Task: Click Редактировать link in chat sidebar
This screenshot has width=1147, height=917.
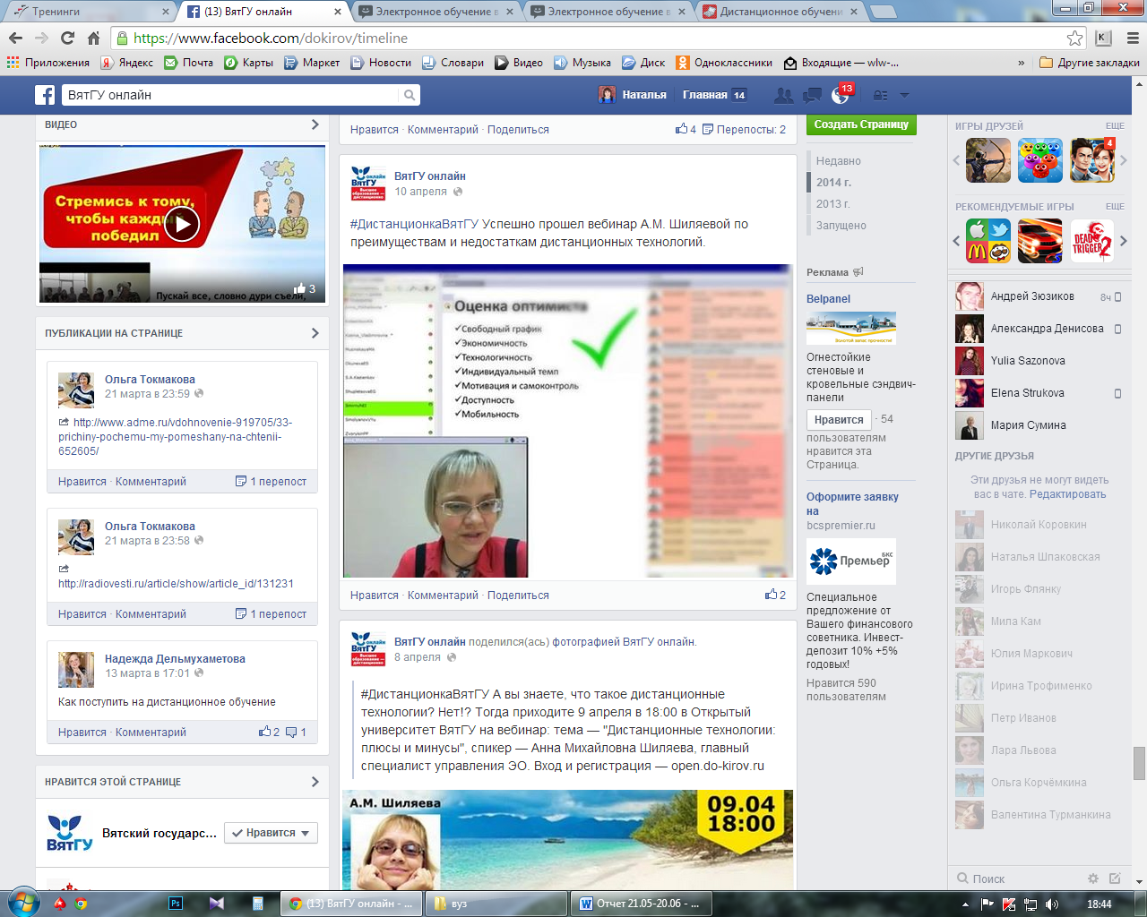Action: click(x=1067, y=494)
